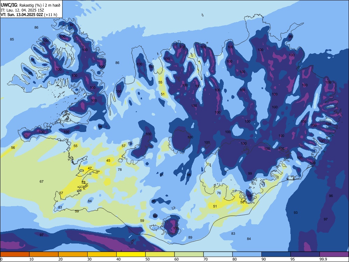Click the map value 52
The width and height of the screenshot is (349, 262).
pos(83,182)
